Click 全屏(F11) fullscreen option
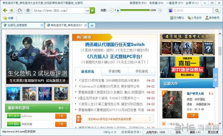The width and height of the screenshot is (223, 136). [x=192, y=3]
